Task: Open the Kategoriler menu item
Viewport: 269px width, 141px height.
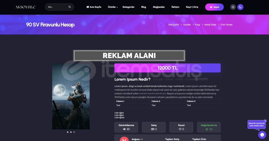Action: pyautogui.click(x=129, y=7)
